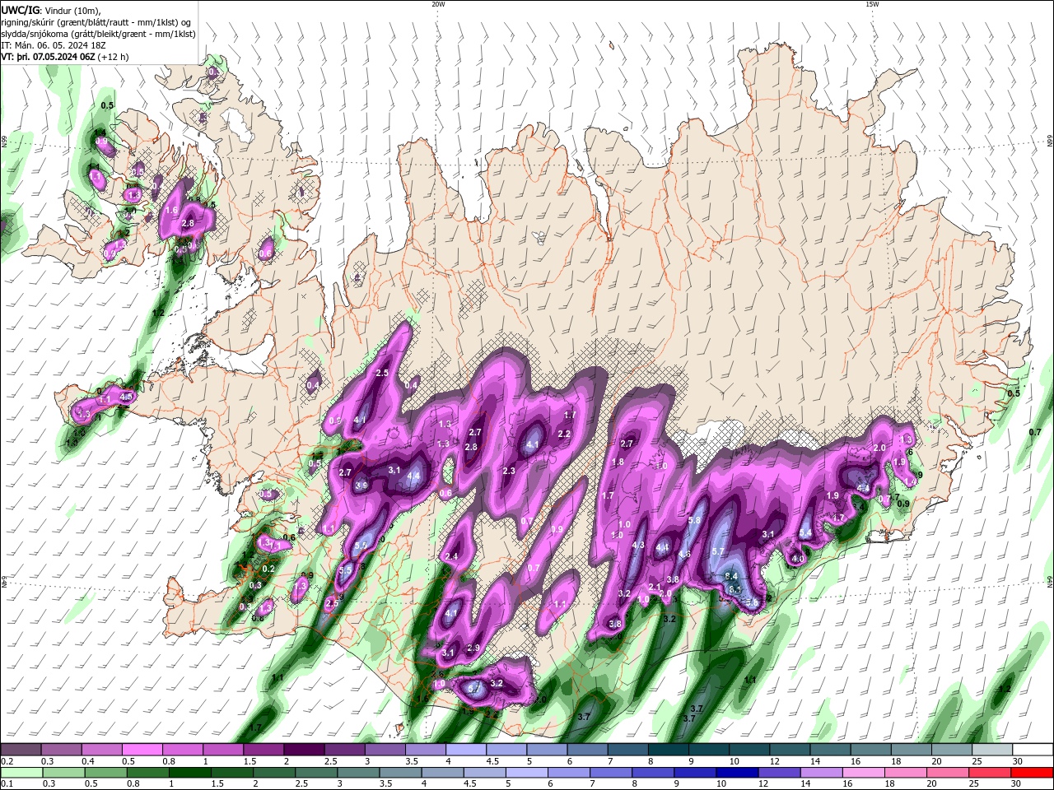Click the 'UWC/IG' title text
Screen dimensions: 1054x790
coord(21,10)
